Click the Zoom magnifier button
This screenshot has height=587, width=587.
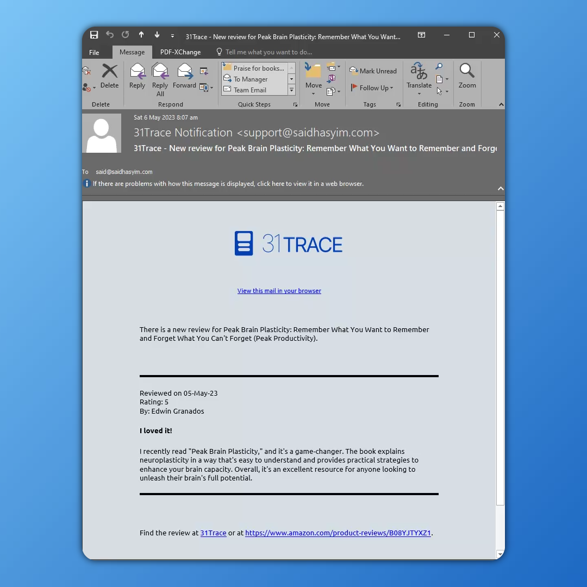[x=467, y=76]
